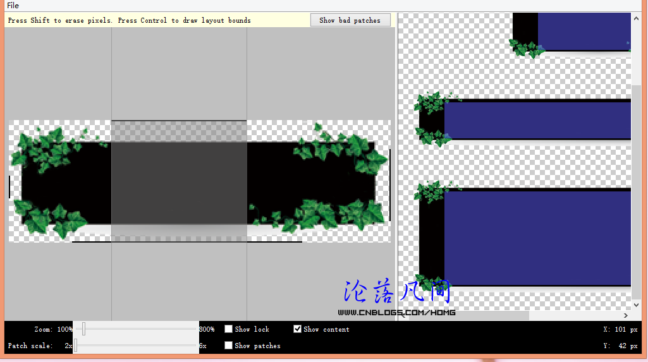Click the preview horizontal scroll right arrow
Screen dimensions: 648x362
[x=626, y=315]
